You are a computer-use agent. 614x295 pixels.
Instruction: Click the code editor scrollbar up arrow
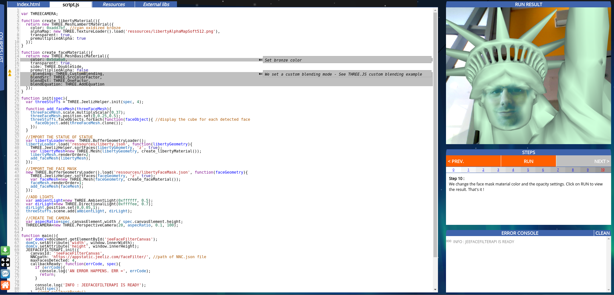435,10
